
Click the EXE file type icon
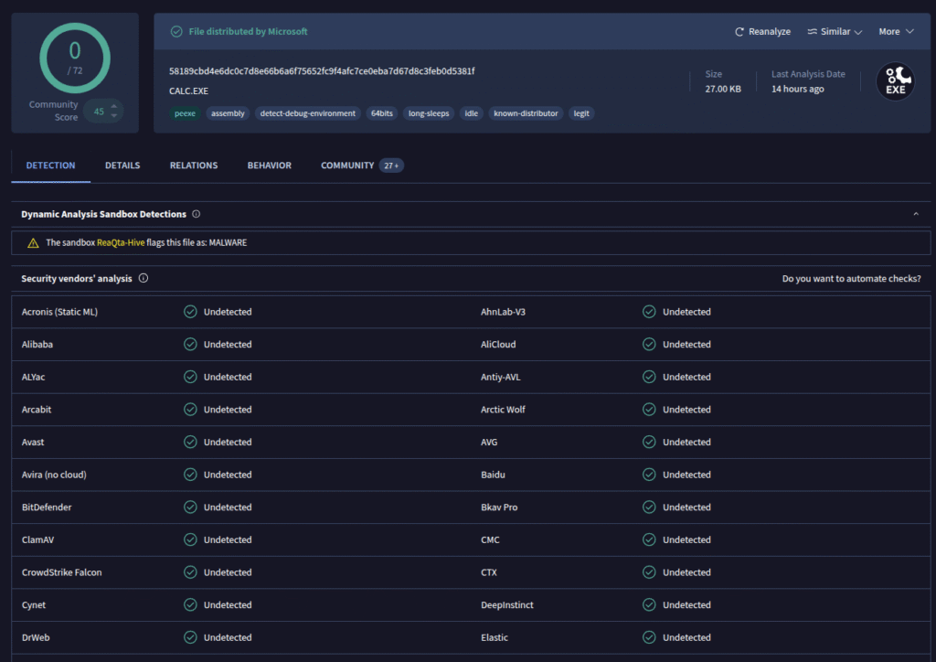tap(895, 81)
